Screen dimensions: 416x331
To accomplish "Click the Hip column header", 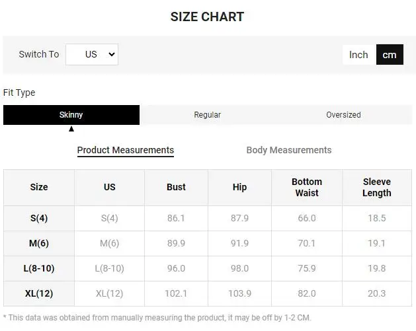I will point(240,187).
